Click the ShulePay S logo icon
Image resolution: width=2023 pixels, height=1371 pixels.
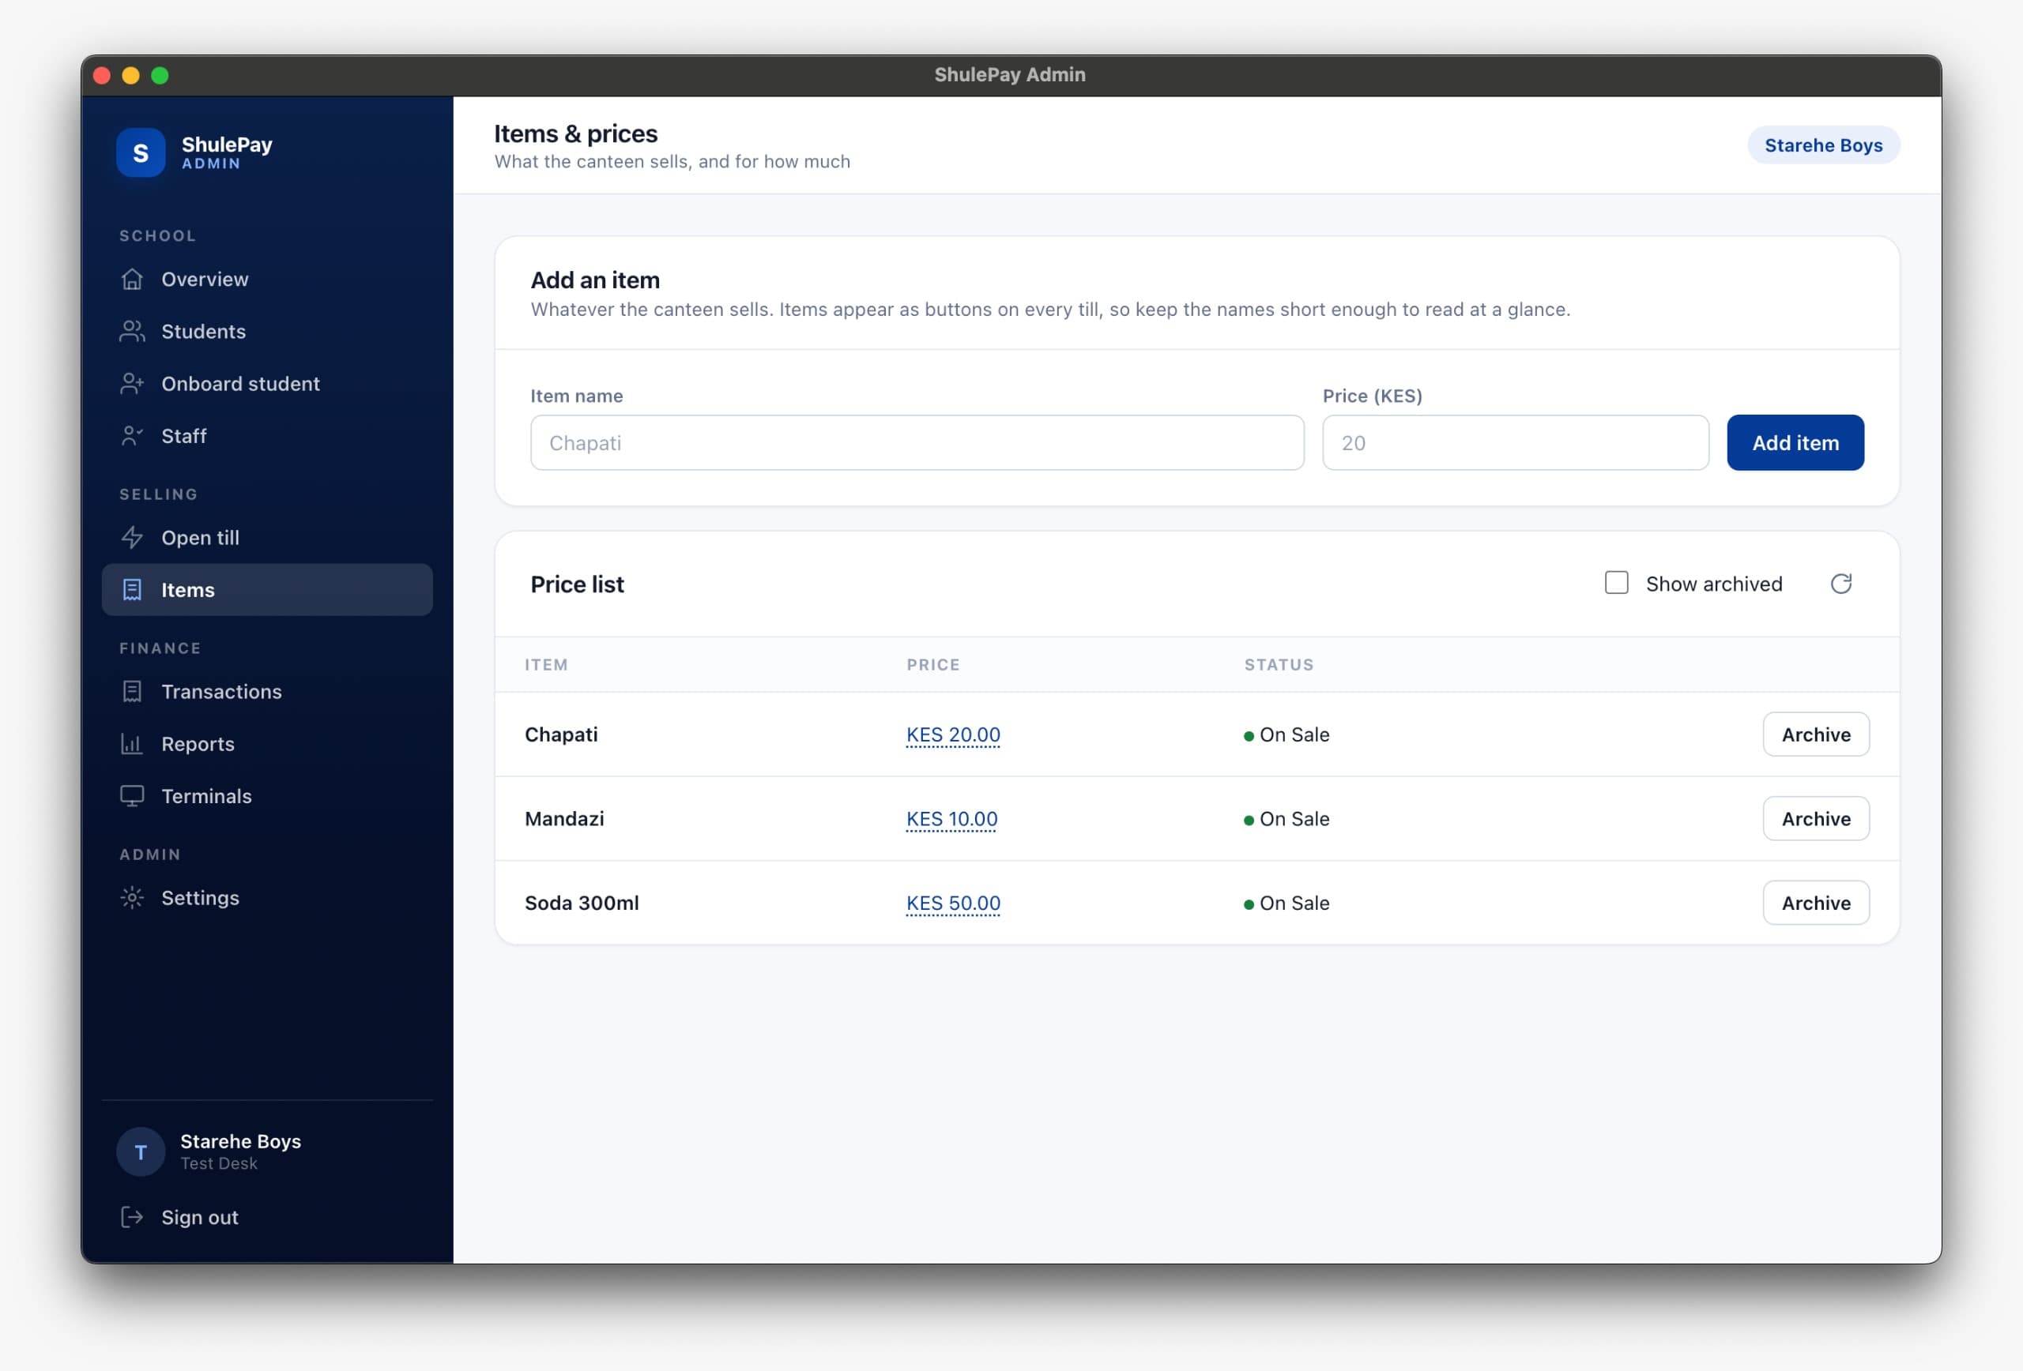140,153
